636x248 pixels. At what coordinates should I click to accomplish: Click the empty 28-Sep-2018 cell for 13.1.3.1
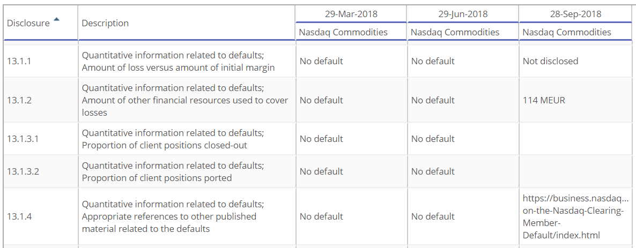click(x=575, y=139)
